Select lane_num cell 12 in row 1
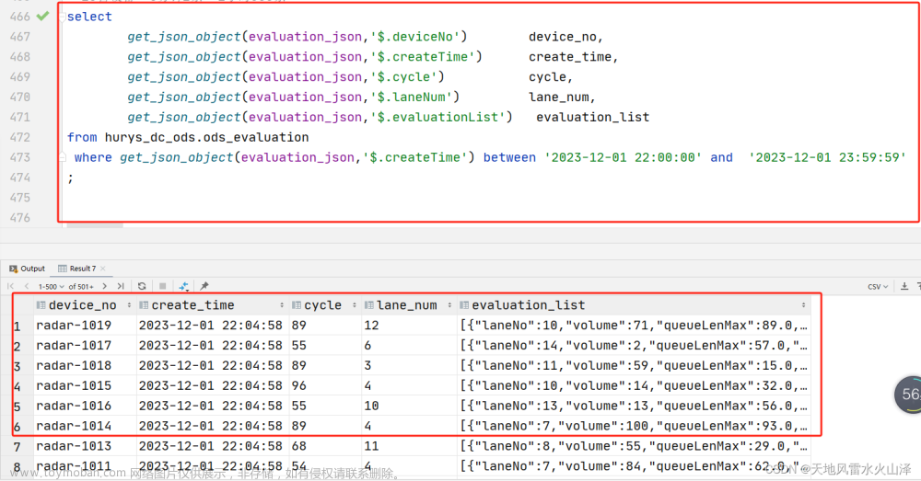Image resolution: width=921 pixels, height=481 pixels. point(409,326)
